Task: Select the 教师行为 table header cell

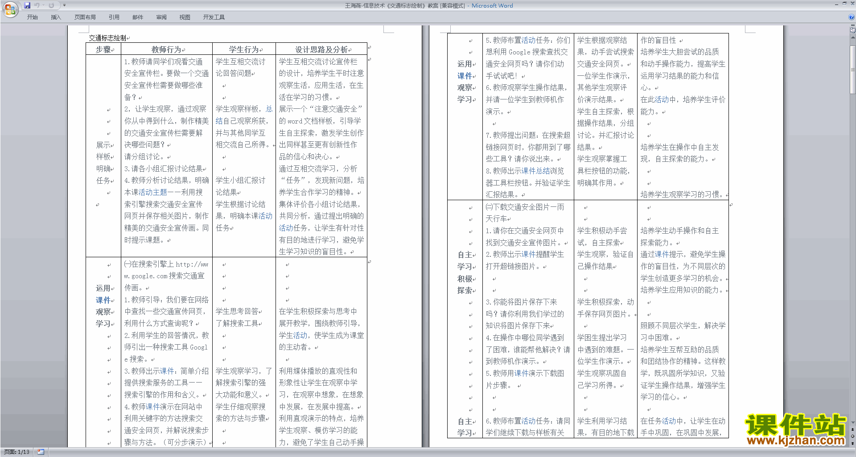Action: click(x=167, y=49)
